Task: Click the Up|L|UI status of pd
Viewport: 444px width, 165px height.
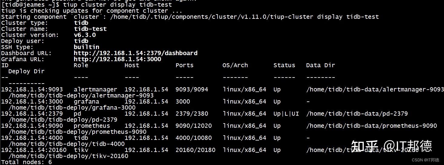Action: (x=286, y=114)
